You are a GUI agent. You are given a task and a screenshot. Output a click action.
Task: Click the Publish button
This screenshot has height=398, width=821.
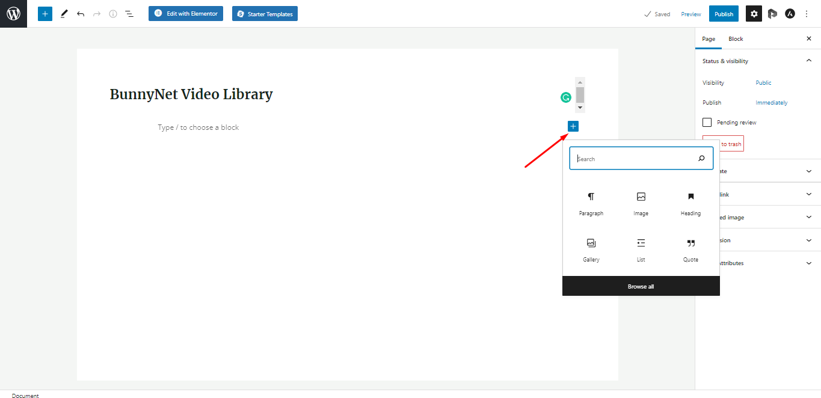[724, 14]
